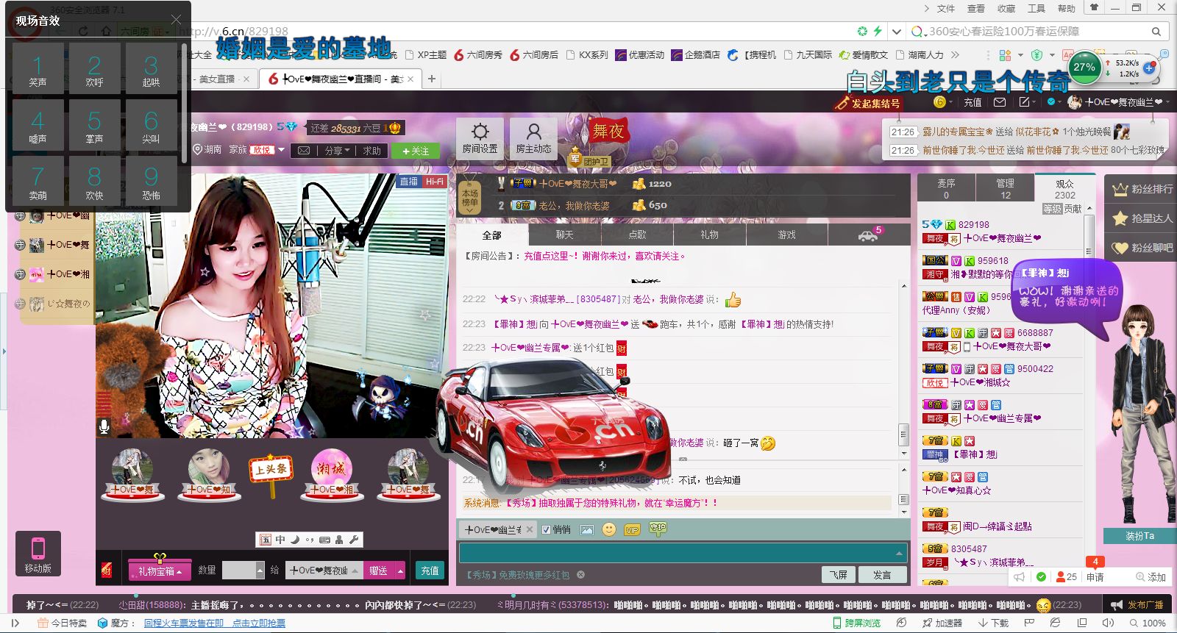This screenshot has width=1177, height=633.
Task: Expand the gift recipient +OvE舞夜幽 dropdown
Action: [x=355, y=571]
